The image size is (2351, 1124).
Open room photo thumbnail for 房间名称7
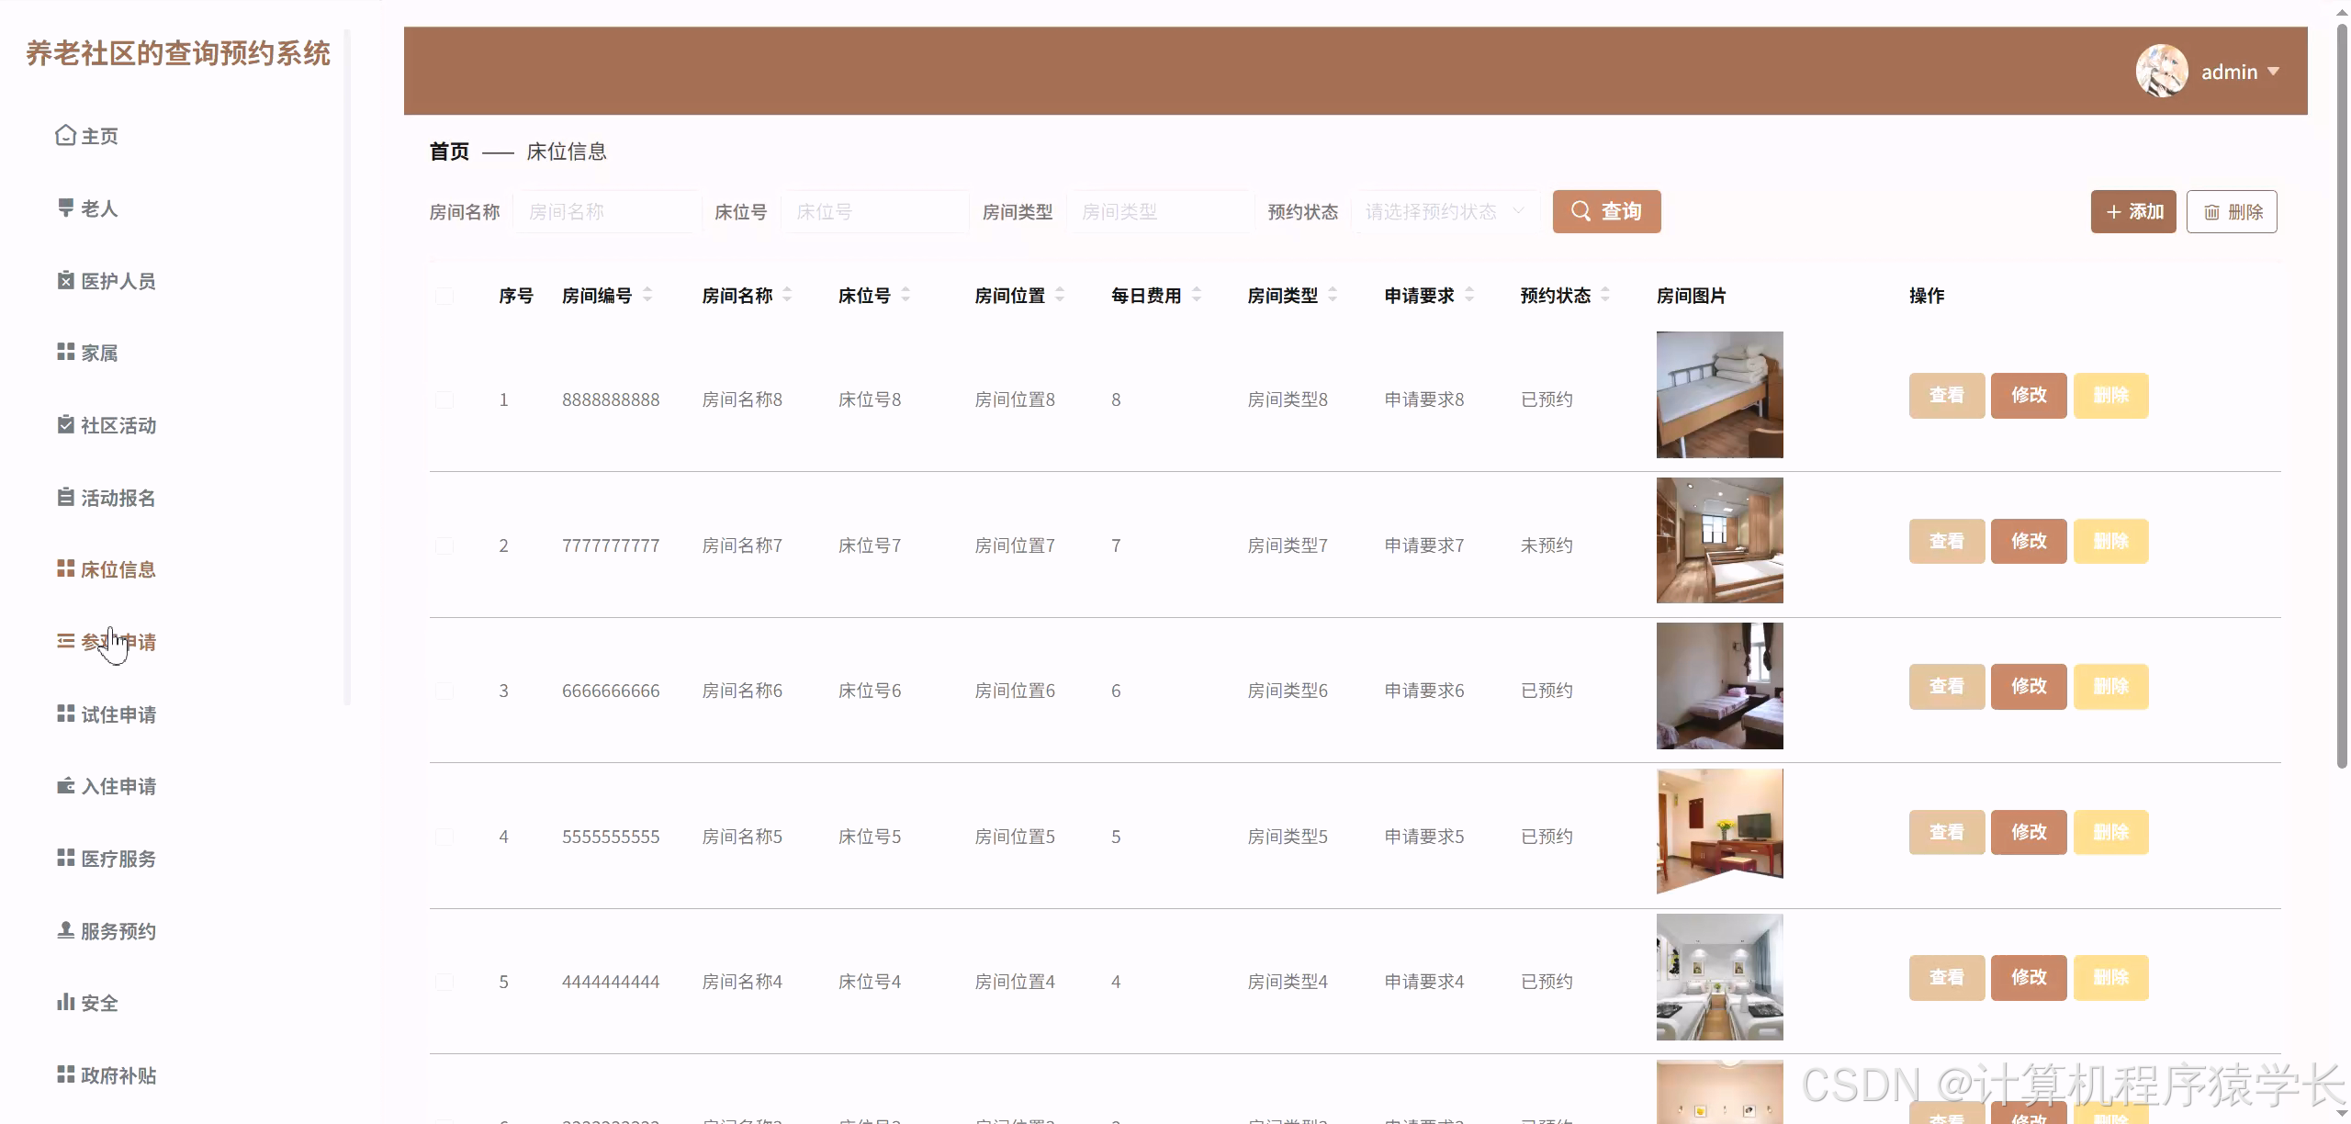point(1719,541)
